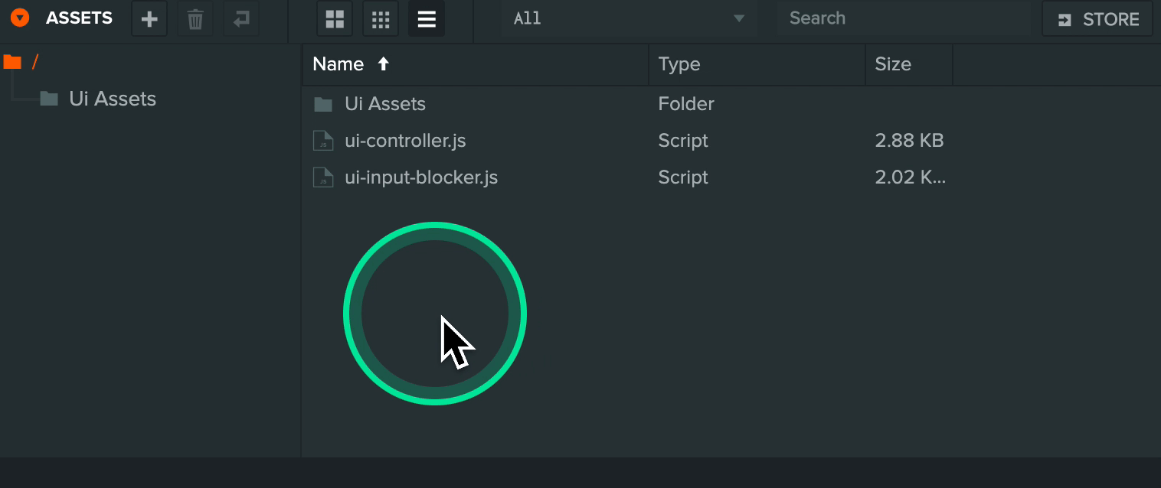The height and width of the screenshot is (488, 1161).
Task: Open the asset STORE
Action: (x=1097, y=19)
